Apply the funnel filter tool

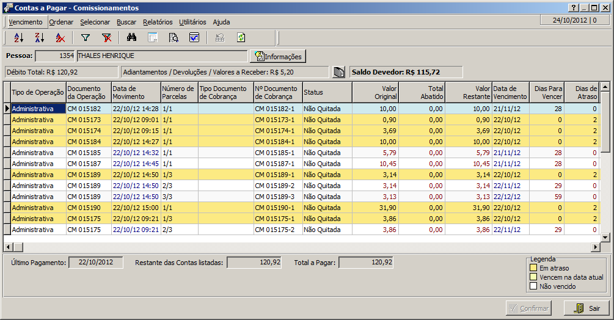[x=86, y=38]
